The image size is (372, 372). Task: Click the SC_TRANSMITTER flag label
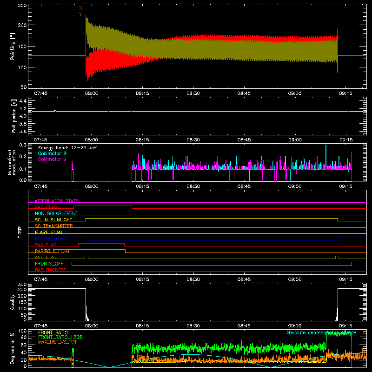[x=53, y=226]
